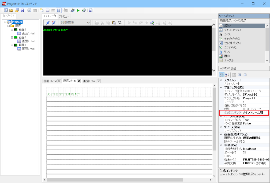
Task: Click the minus collapse-all property icon
Action: (245, 75)
